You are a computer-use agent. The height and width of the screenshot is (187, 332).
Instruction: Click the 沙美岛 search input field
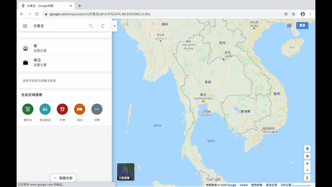(x=60, y=26)
